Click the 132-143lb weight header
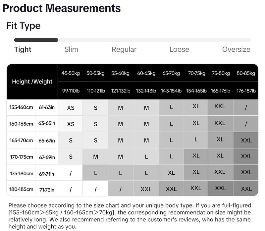265x231 pixels. click(x=146, y=91)
